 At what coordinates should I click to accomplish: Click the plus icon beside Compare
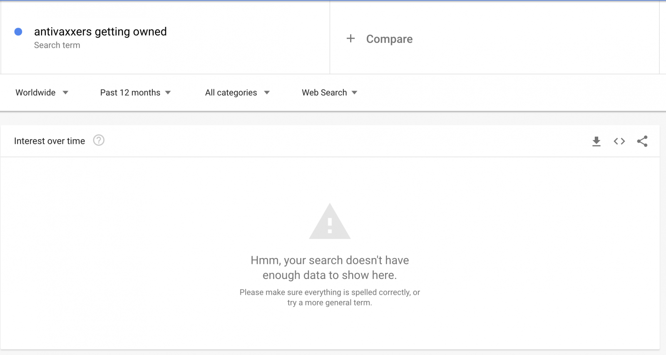click(x=350, y=39)
